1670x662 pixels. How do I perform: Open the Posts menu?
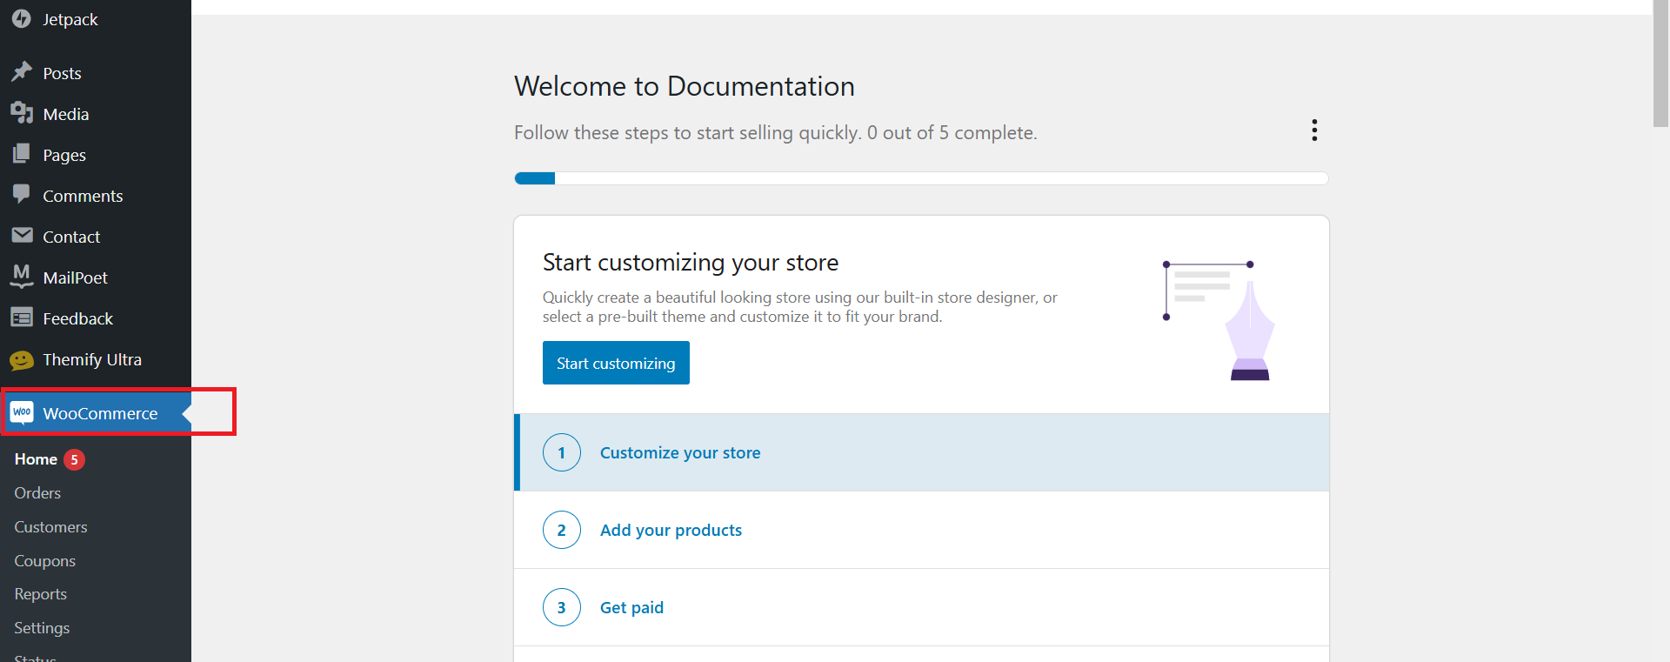62,73
